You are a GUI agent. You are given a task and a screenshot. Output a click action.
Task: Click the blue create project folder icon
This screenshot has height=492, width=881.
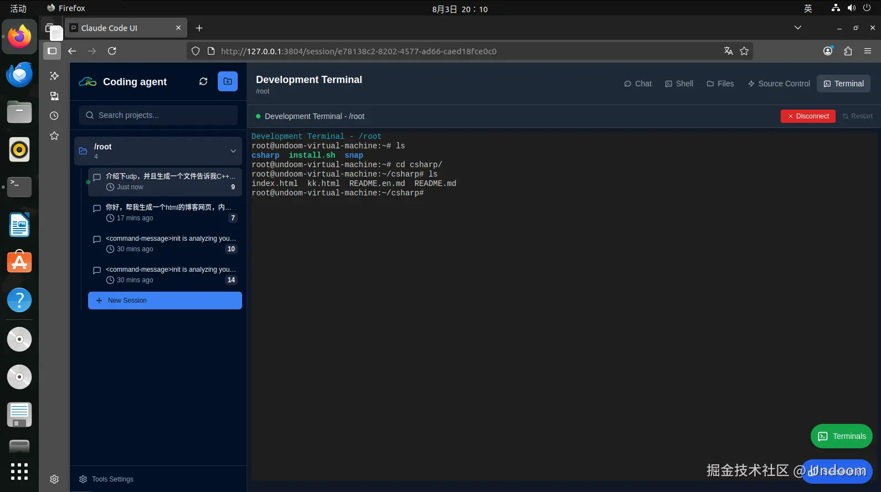pyautogui.click(x=228, y=81)
